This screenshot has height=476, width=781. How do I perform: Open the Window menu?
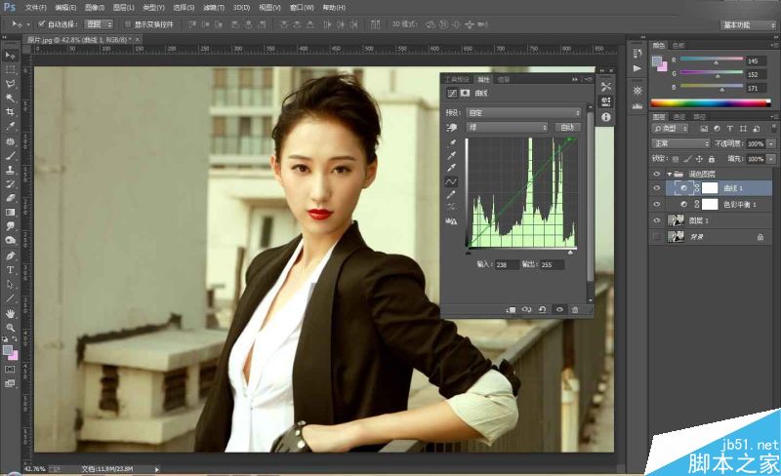[x=302, y=8]
